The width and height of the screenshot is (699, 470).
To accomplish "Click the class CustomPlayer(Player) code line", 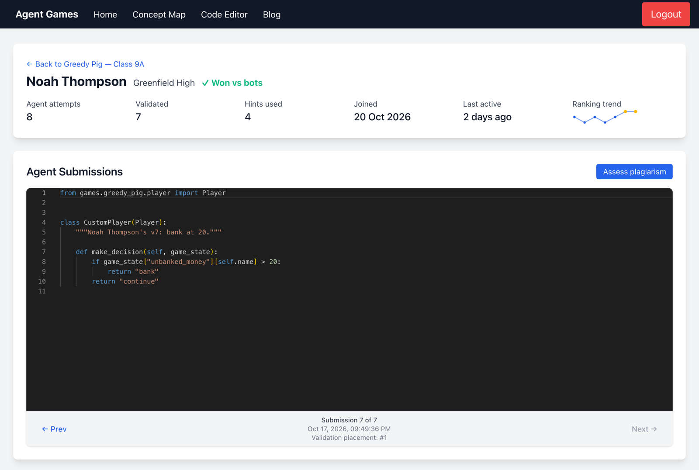I will point(113,223).
